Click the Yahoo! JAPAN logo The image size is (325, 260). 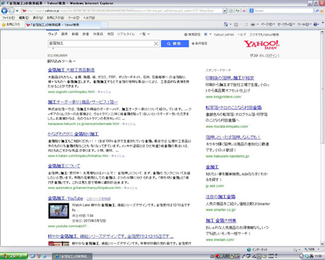point(261,45)
